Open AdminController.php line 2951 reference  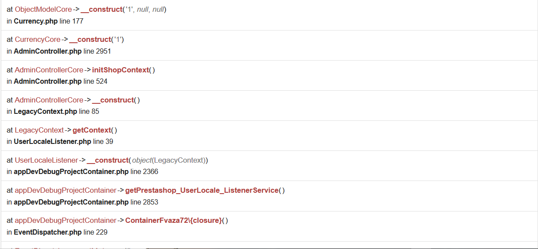[x=48, y=51]
